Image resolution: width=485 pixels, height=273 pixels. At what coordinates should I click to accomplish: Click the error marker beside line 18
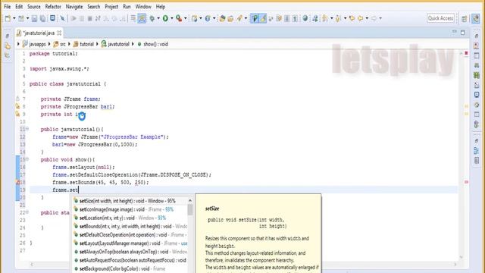[x=18, y=182]
